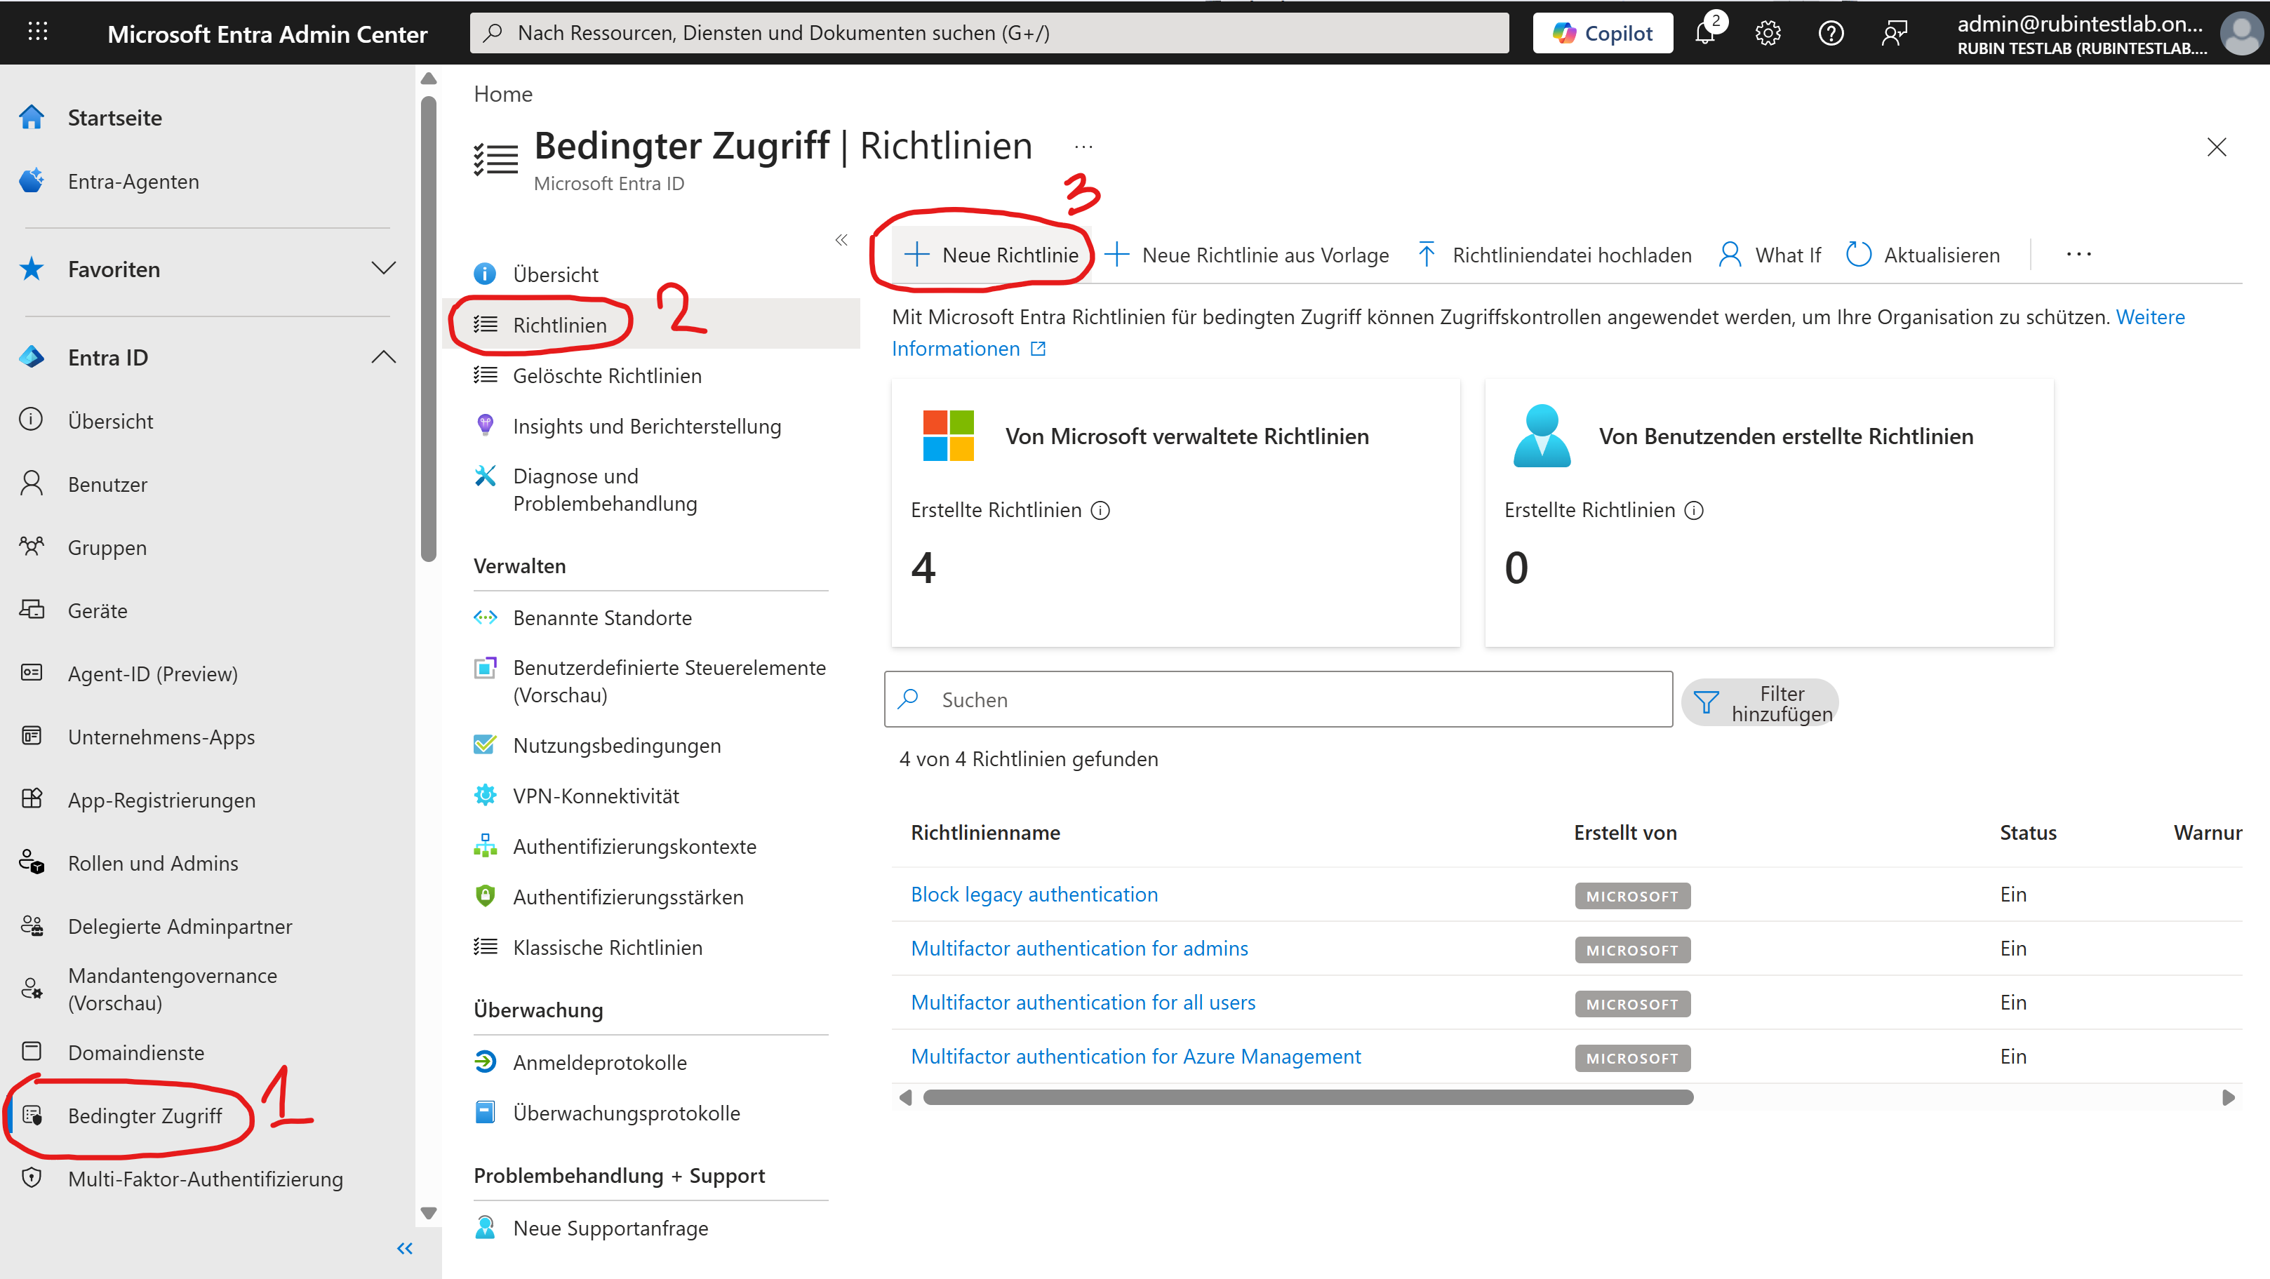Click the app launcher waffle icon
2270x1279 pixels.
(37, 32)
